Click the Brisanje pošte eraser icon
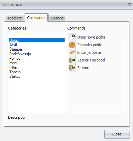 tap(72, 52)
